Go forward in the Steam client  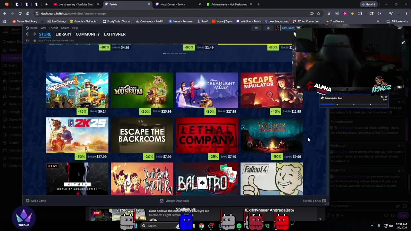pyautogui.click(x=34, y=34)
